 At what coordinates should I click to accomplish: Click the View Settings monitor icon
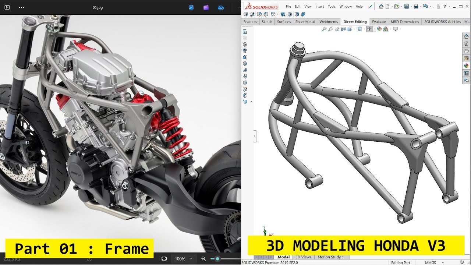[x=396, y=29]
